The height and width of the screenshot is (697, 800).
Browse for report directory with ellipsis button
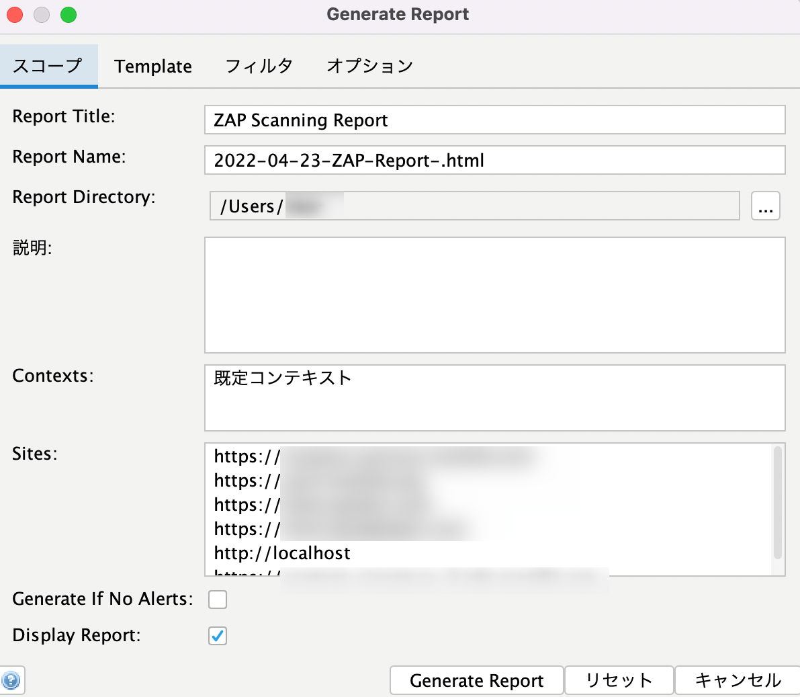pyautogui.click(x=765, y=206)
